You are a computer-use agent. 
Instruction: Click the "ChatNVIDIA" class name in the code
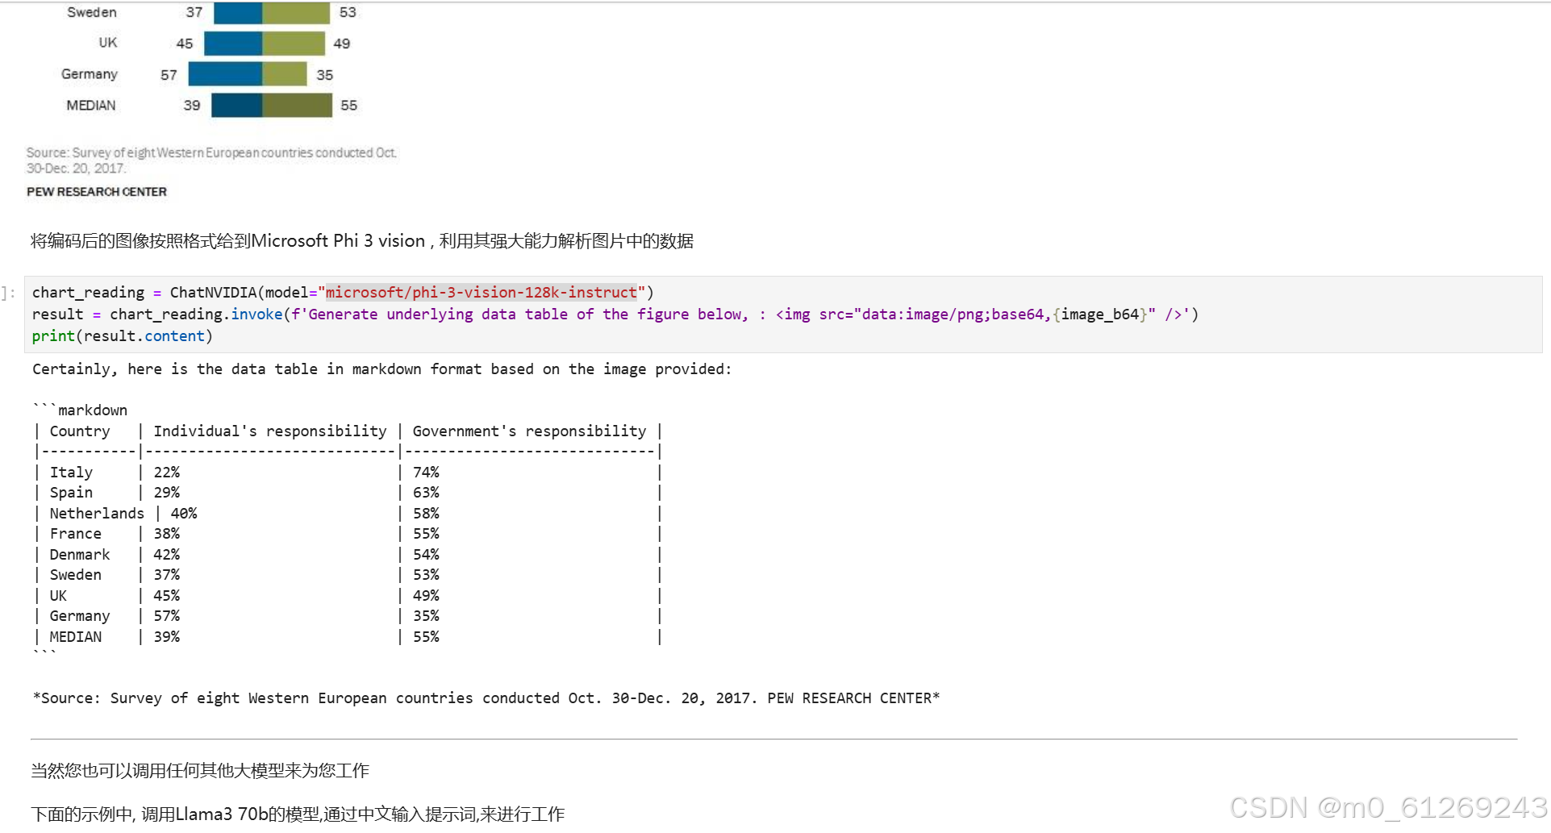click(213, 293)
